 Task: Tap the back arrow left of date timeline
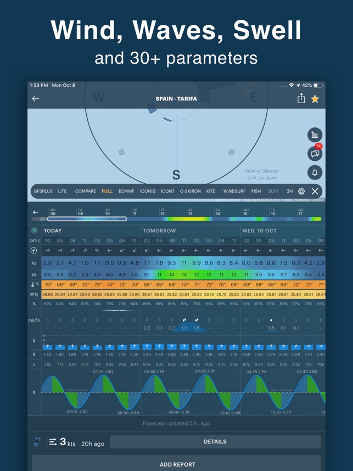(36, 212)
